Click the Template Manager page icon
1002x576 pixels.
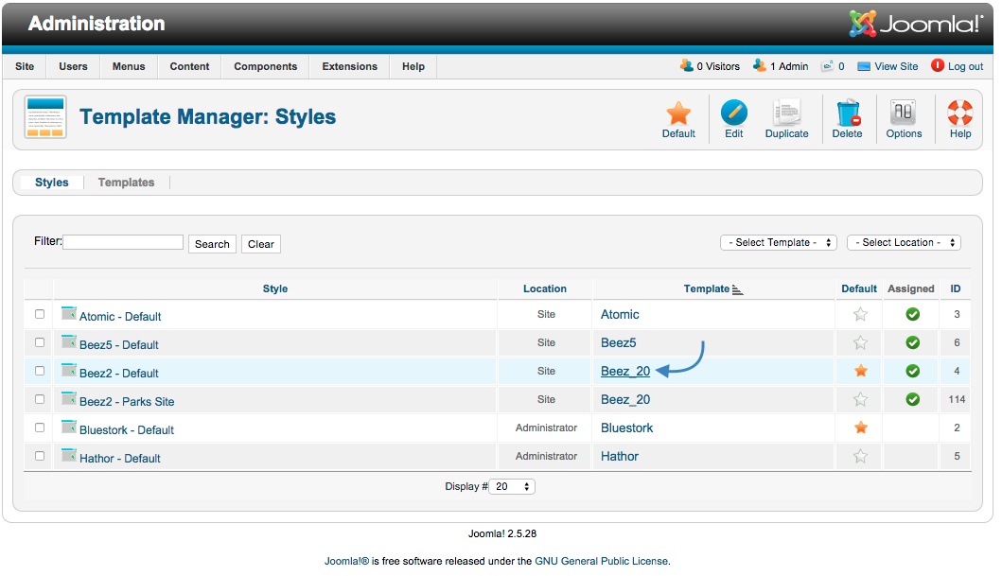tap(45, 117)
